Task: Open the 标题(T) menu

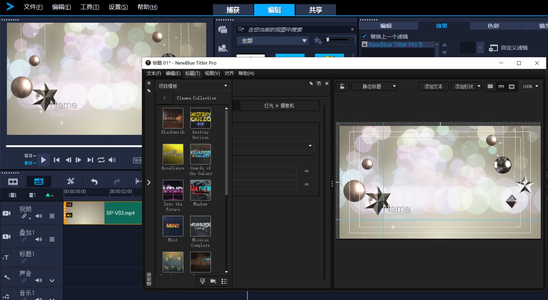Action: pyautogui.click(x=192, y=73)
